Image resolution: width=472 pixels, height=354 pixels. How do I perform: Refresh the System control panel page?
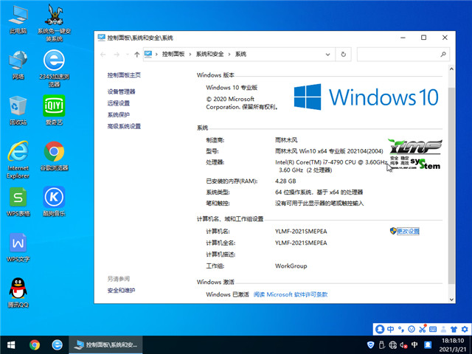tap(344, 55)
